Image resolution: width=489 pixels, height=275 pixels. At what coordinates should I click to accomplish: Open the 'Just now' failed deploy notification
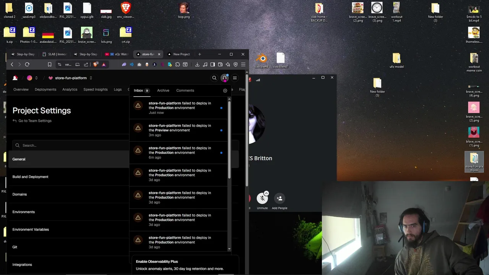(178, 108)
